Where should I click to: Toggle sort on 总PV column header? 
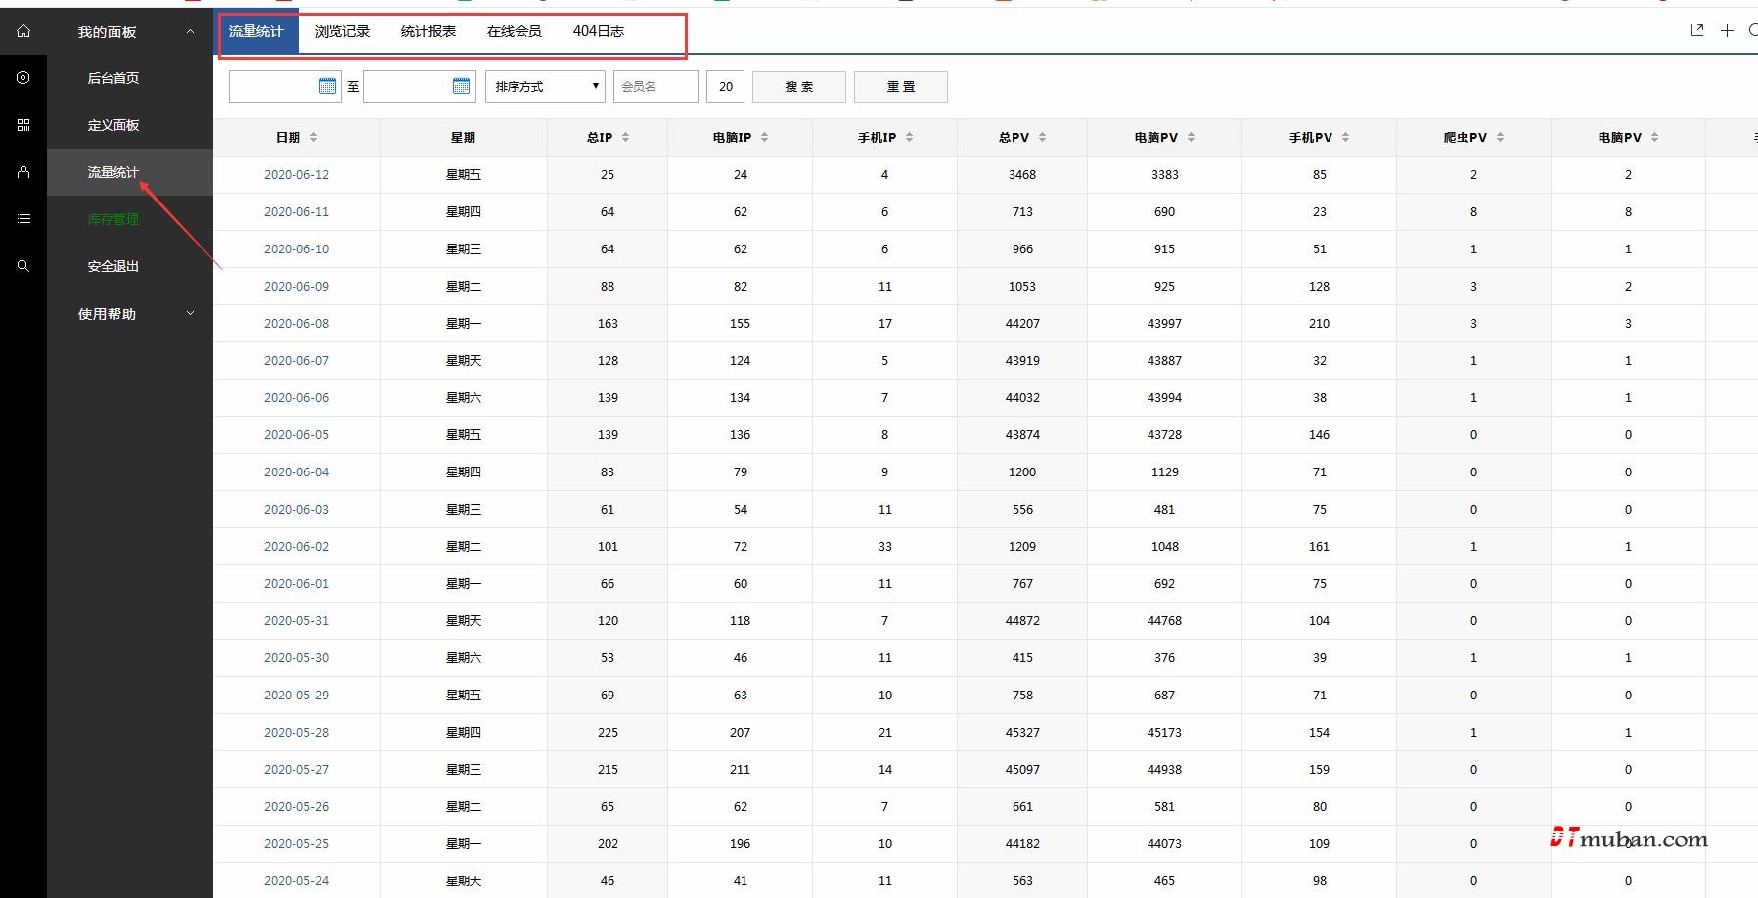(x=1042, y=138)
